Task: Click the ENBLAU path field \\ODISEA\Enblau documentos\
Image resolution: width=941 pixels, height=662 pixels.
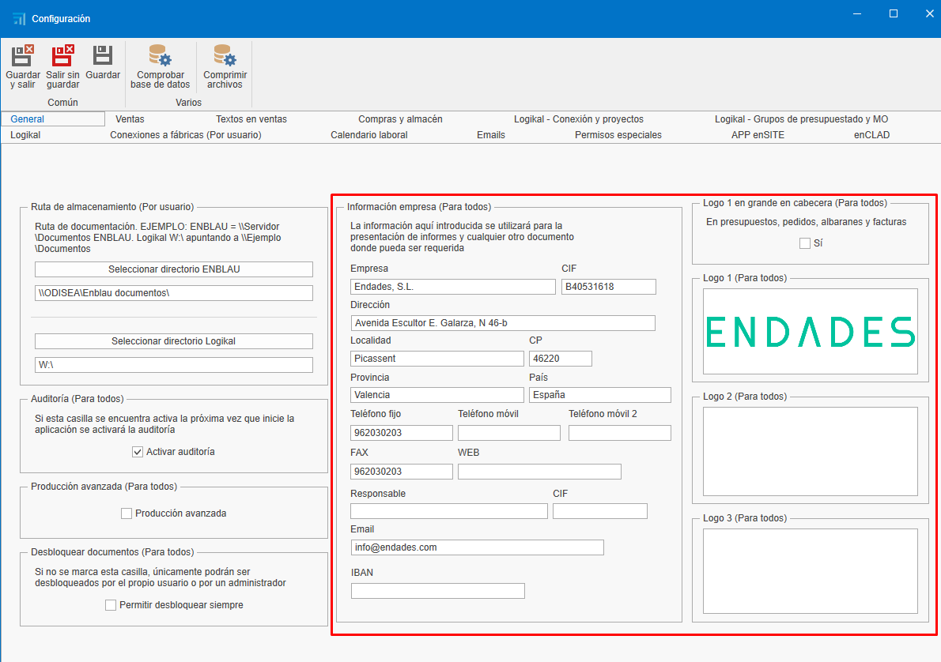Action: click(x=174, y=293)
